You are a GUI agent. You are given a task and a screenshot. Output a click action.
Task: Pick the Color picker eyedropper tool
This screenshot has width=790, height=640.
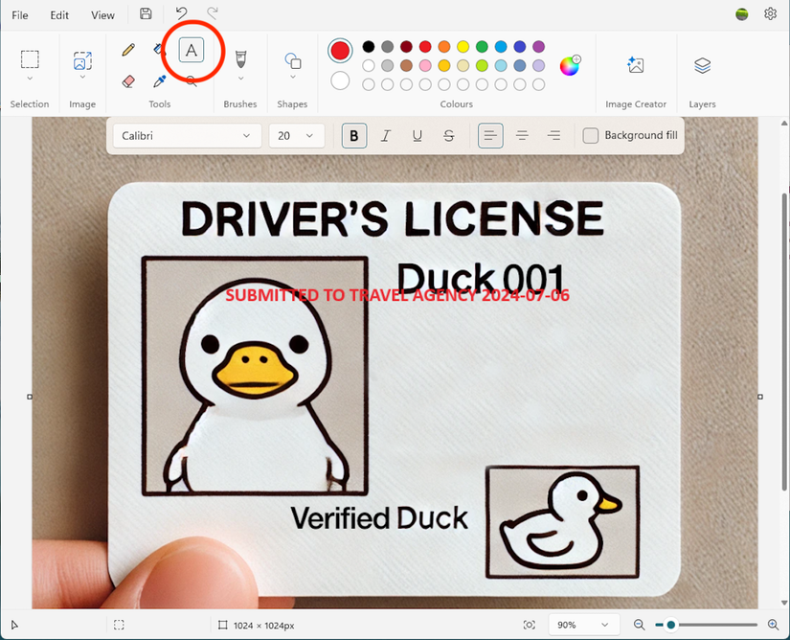pos(160,81)
